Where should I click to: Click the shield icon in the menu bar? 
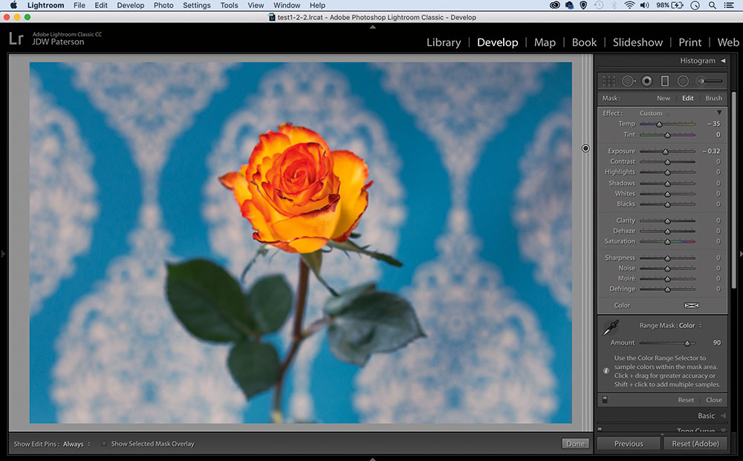[583, 5]
